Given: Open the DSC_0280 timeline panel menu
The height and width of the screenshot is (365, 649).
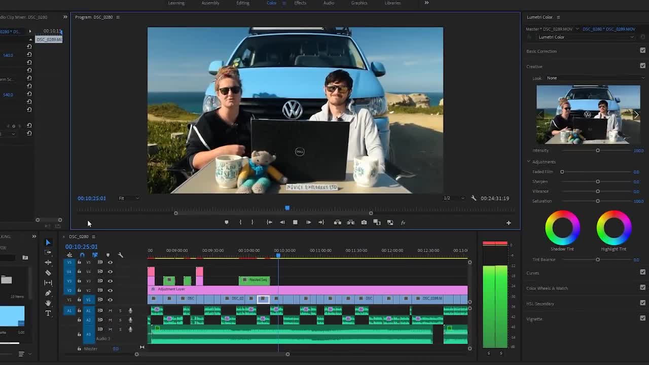Looking at the screenshot, I should point(93,237).
